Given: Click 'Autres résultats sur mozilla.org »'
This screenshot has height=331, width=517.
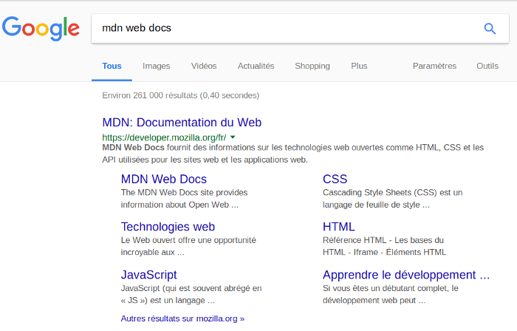Looking at the screenshot, I should click(182, 318).
